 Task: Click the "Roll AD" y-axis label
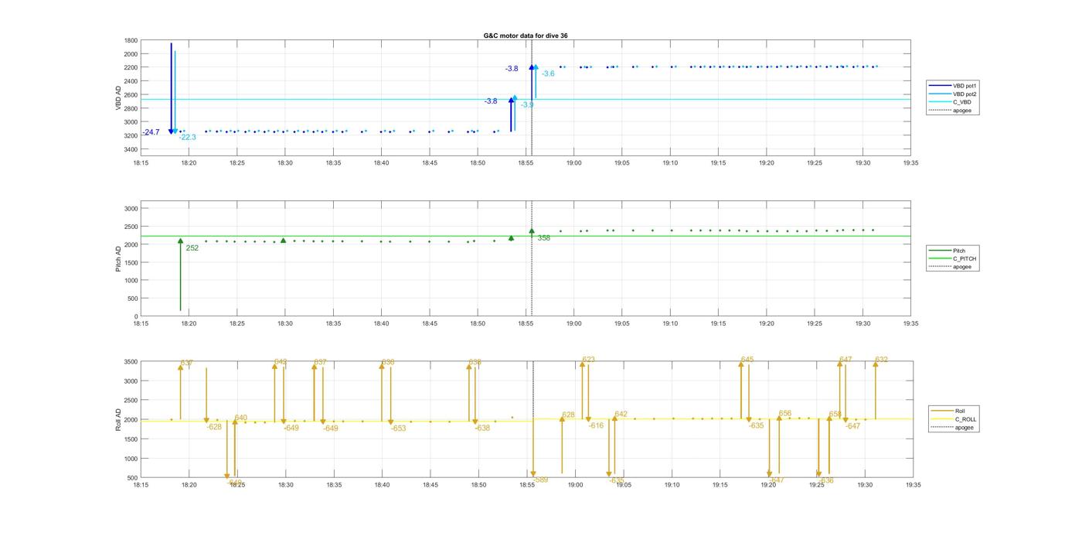pyautogui.click(x=119, y=419)
